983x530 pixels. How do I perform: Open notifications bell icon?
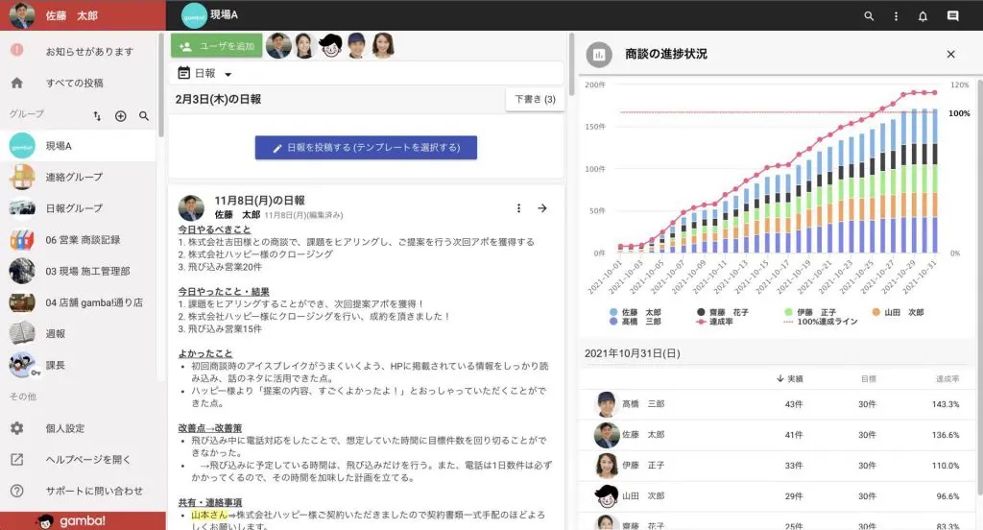tap(923, 16)
